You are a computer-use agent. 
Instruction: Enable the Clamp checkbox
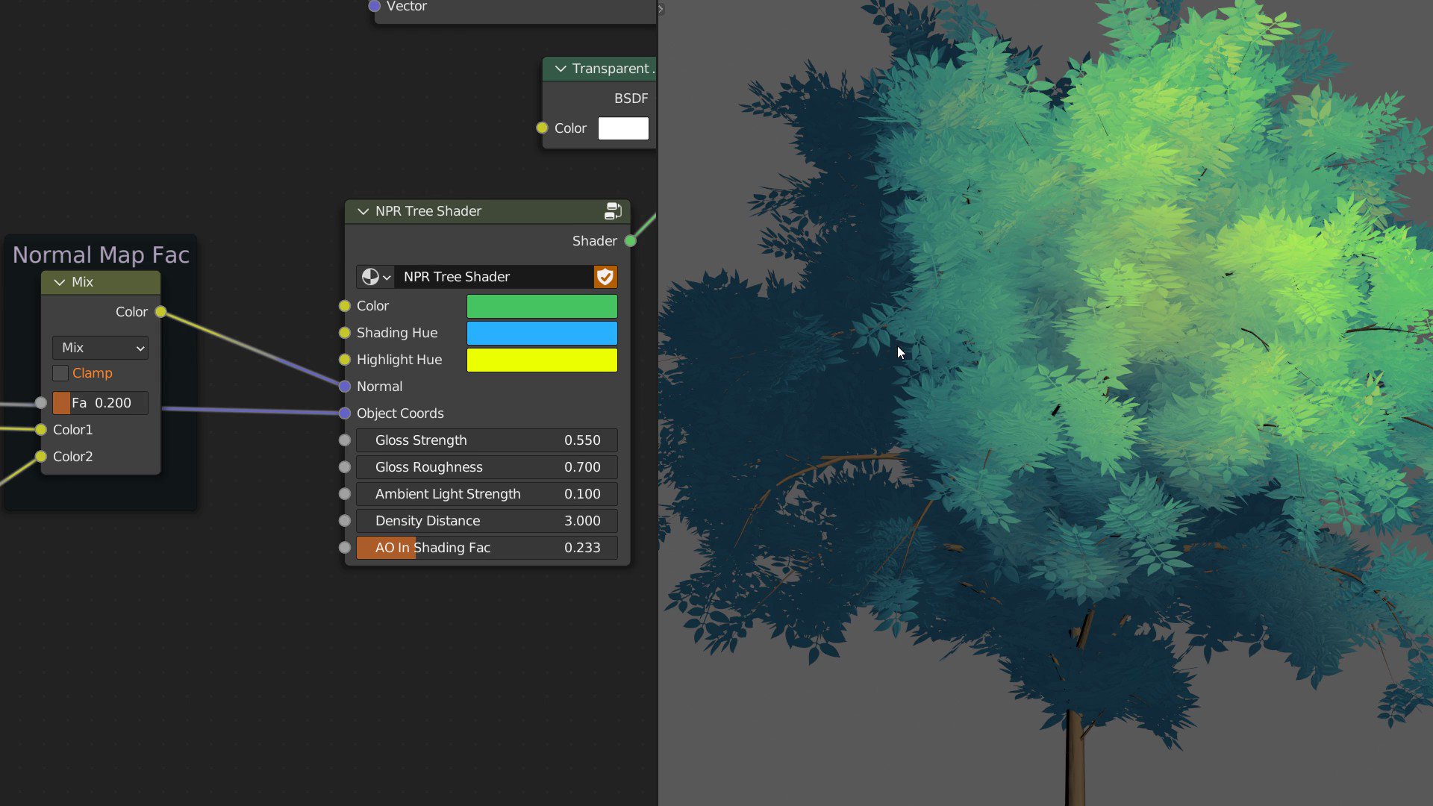coord(61,373)
